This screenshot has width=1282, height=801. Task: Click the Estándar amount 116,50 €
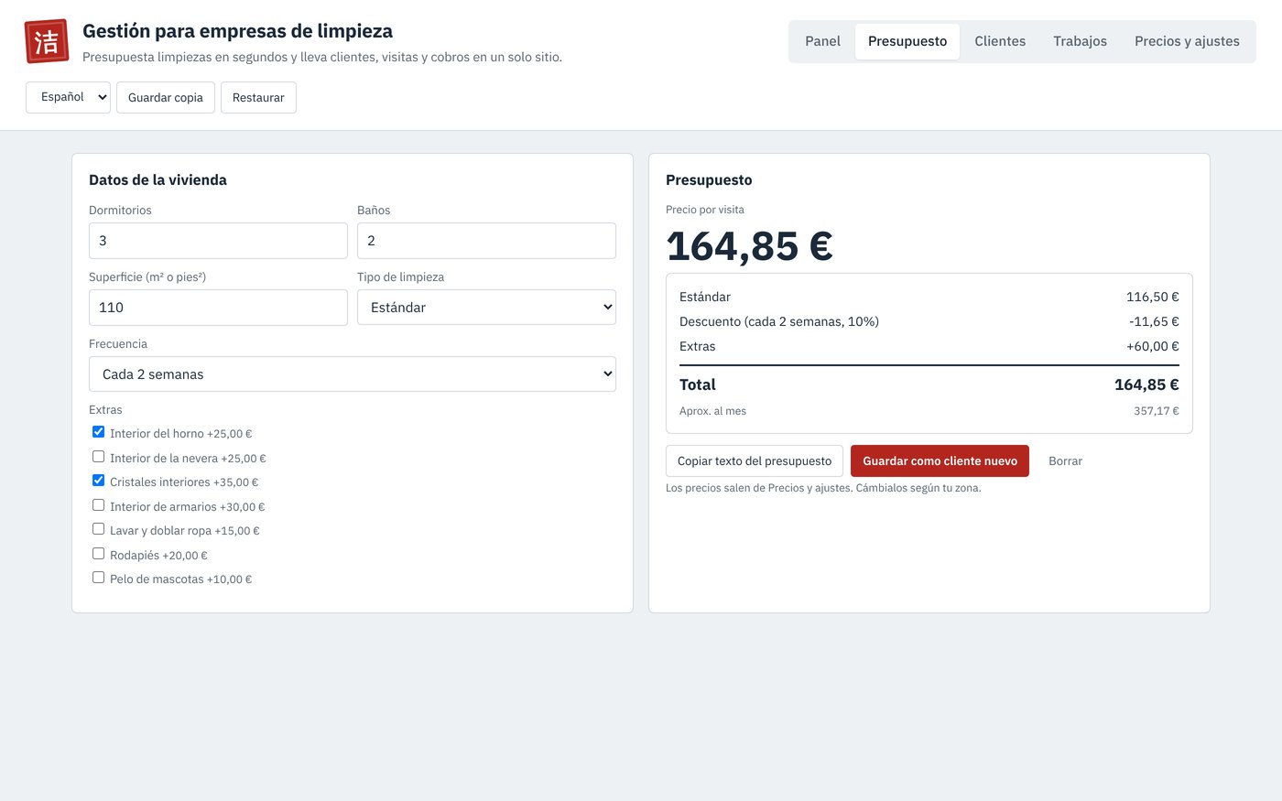[x=1152, y=297]
